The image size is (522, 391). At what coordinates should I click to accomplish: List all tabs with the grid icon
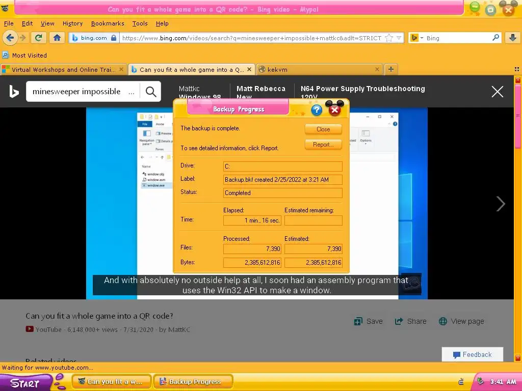tap(517, 69)
